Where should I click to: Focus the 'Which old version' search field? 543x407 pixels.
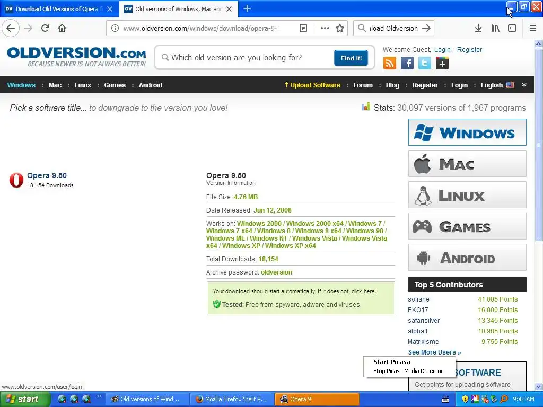point(246,57)
